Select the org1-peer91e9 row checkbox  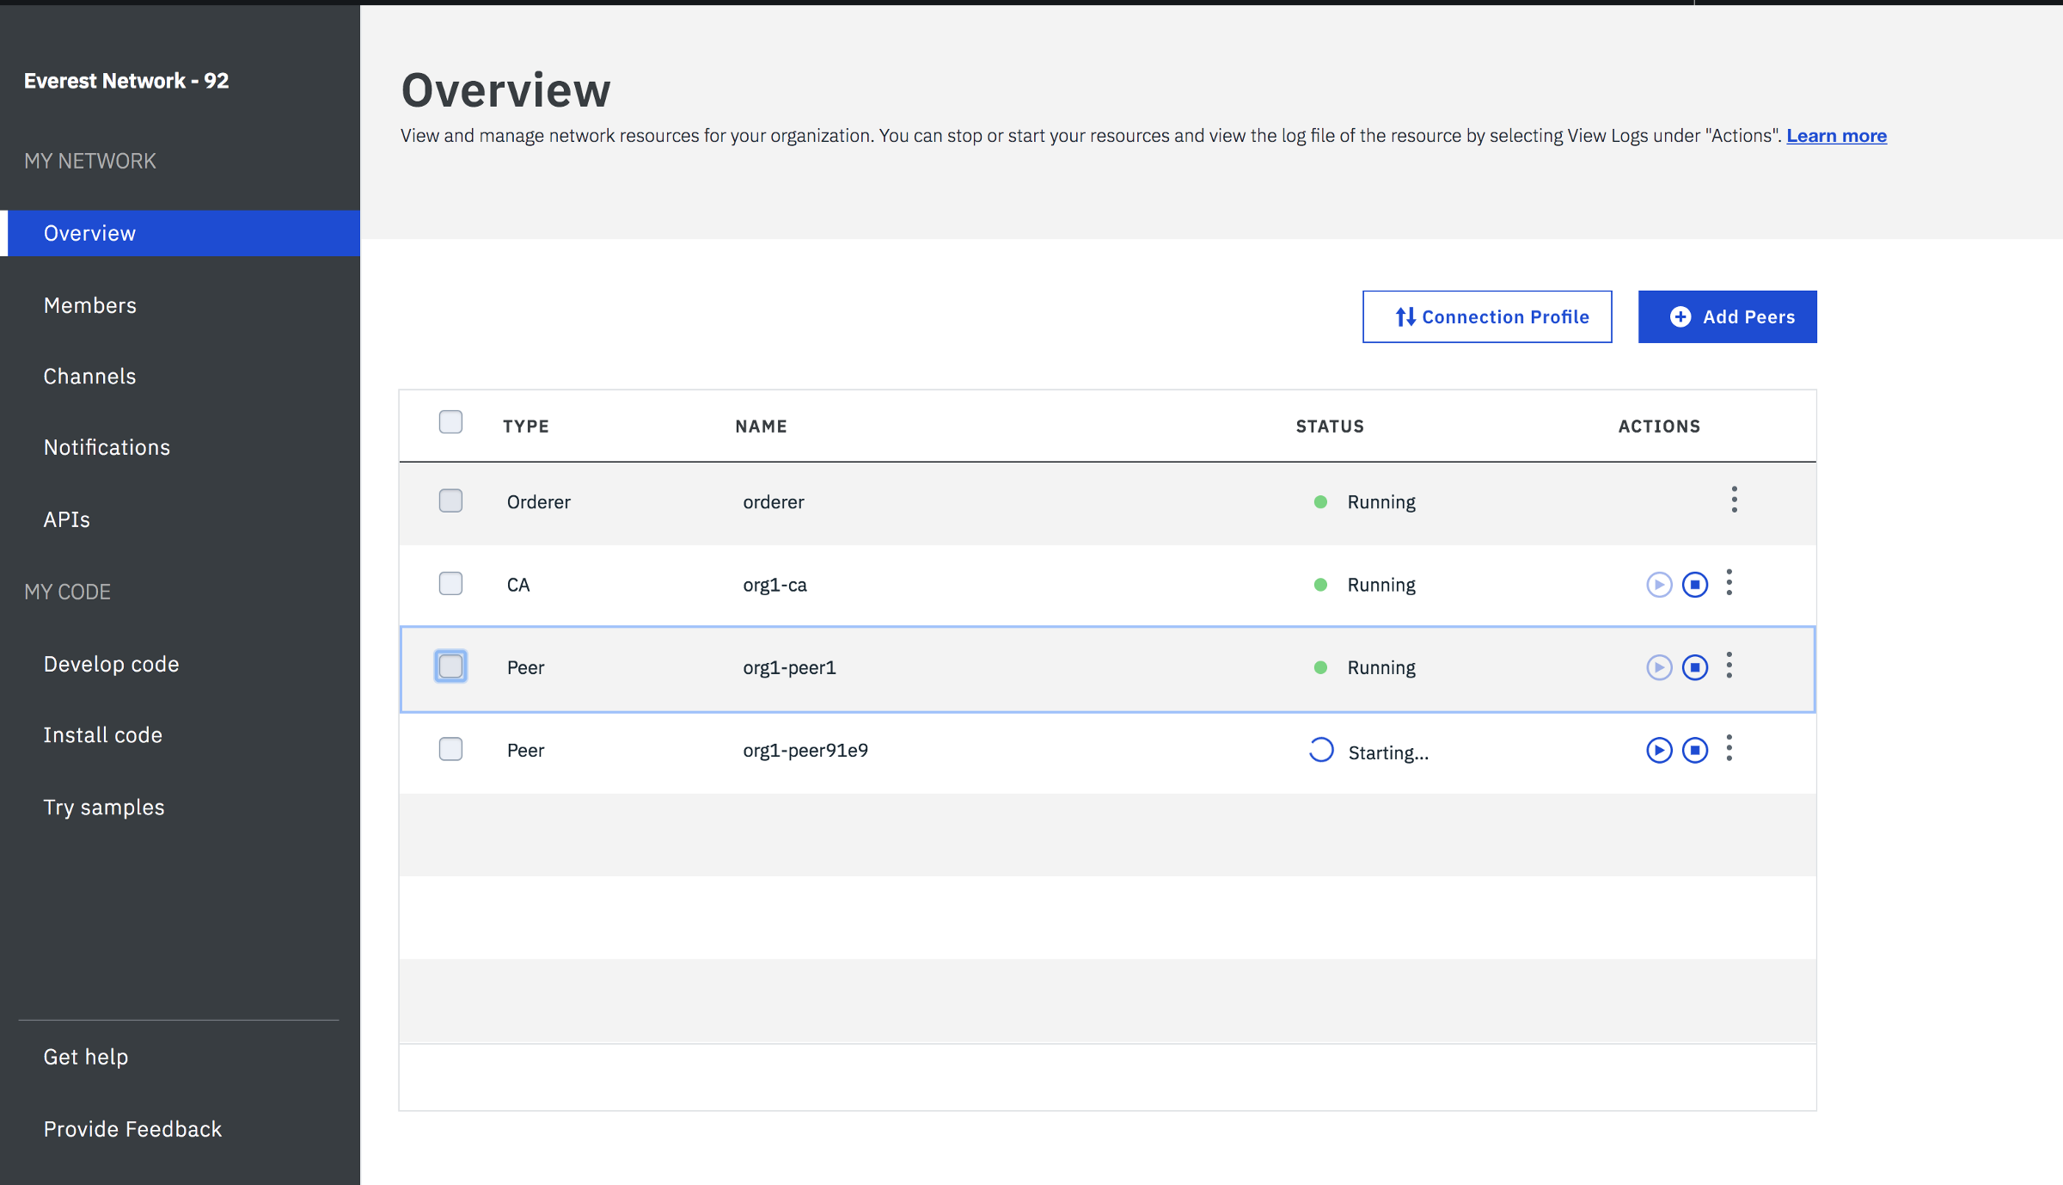[x=450, y=749]
